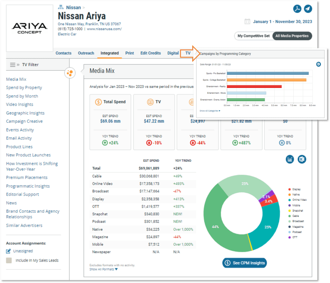Open Programmatic Insights
The width and height of the screenshot is (330, 283).
[28, 186]
